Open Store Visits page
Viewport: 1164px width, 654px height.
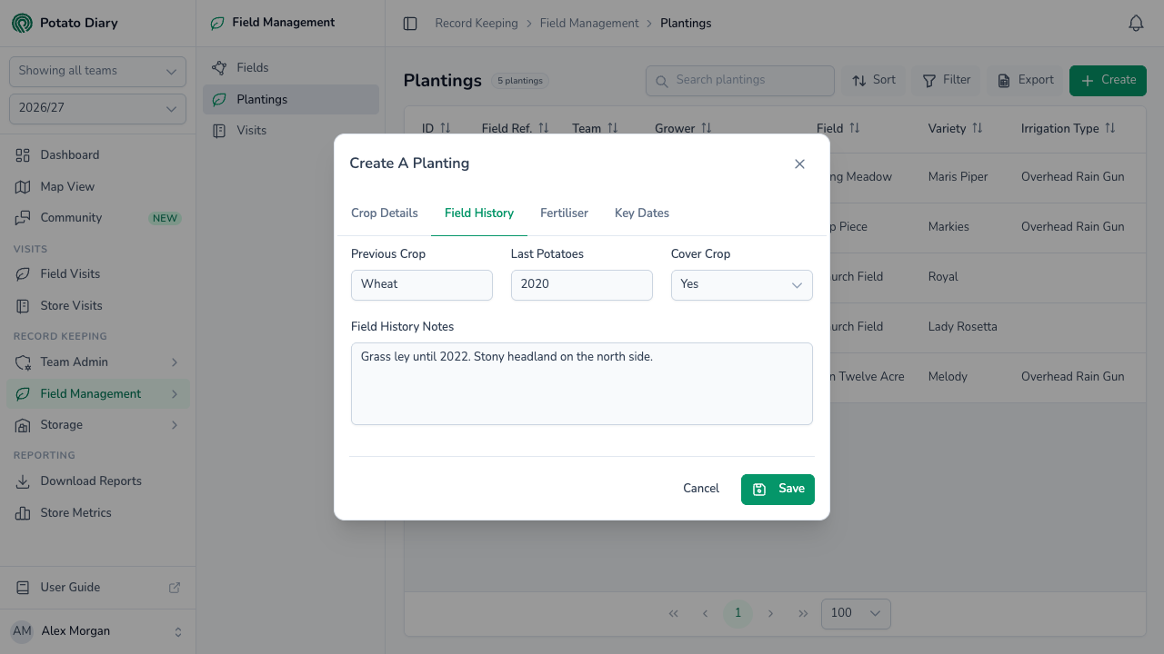pos(97,306)
